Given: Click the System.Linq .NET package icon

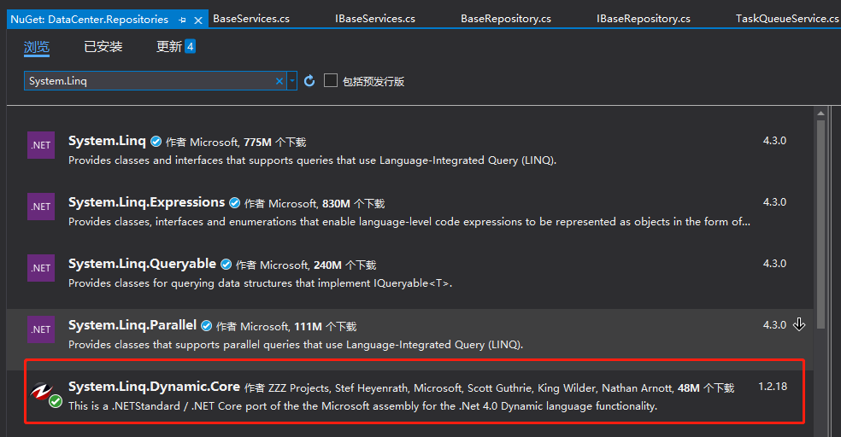Looking at the screenshot, I should click(x=41, y=145).
